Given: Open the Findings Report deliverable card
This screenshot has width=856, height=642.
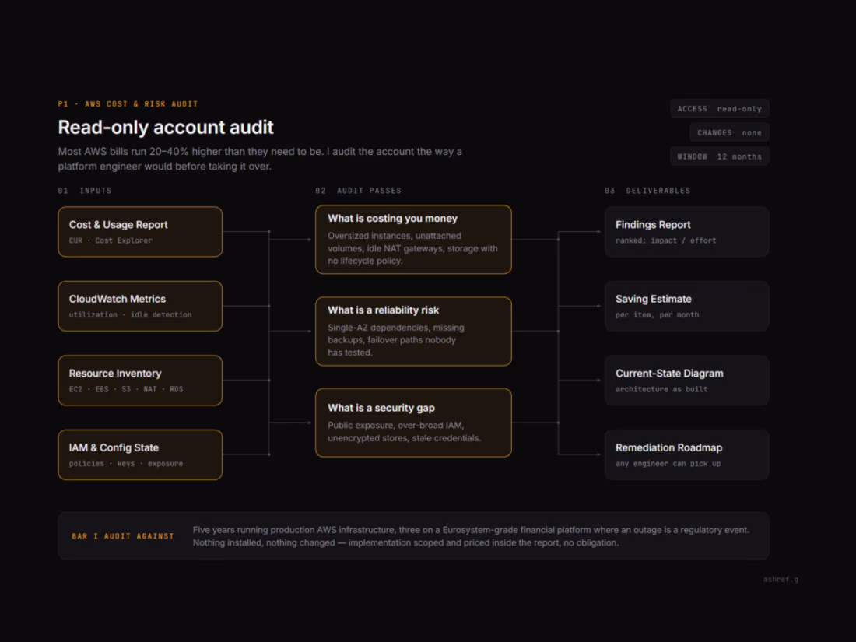Looking at the screenshot, I should click(x=686, y=231).
